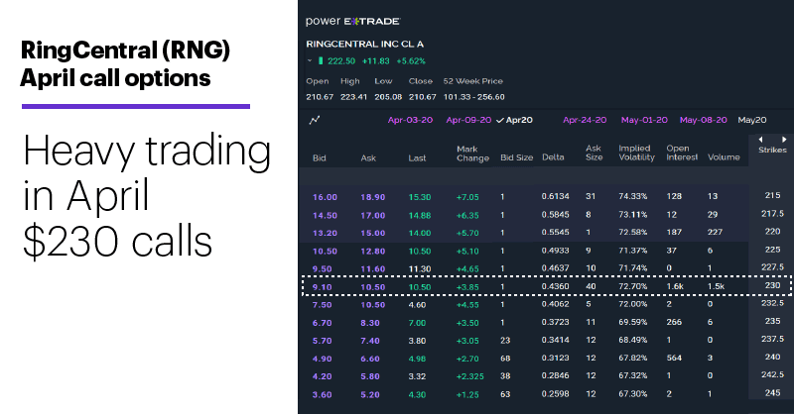Sort by Ask Size column
The width and height of the screenshot is (794, 414).
click(x=594, y=153)
